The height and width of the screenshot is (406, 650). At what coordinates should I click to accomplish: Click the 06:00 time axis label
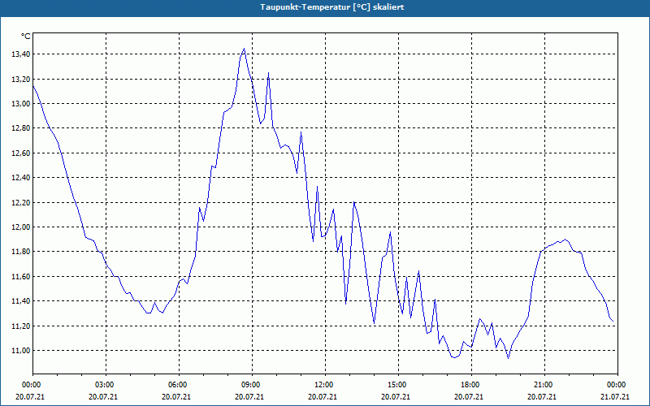179,385
